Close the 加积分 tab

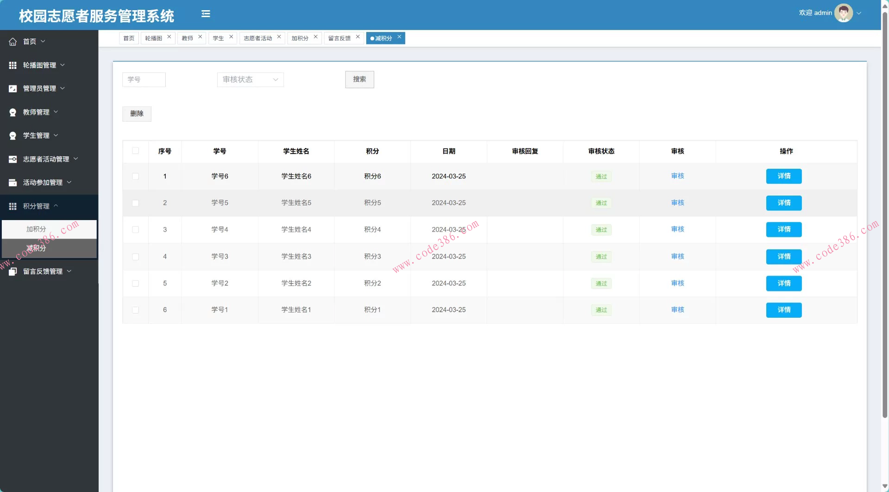(316, 37)
